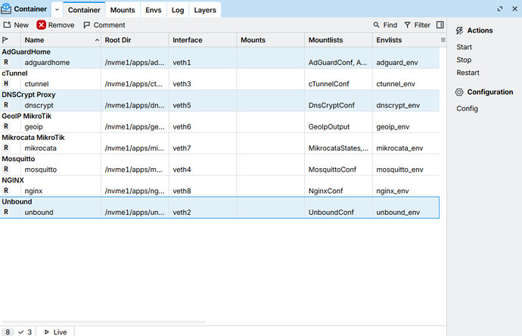Click the Container app icon in title bar
Viewport: 522px width, 336px height.
6,9
